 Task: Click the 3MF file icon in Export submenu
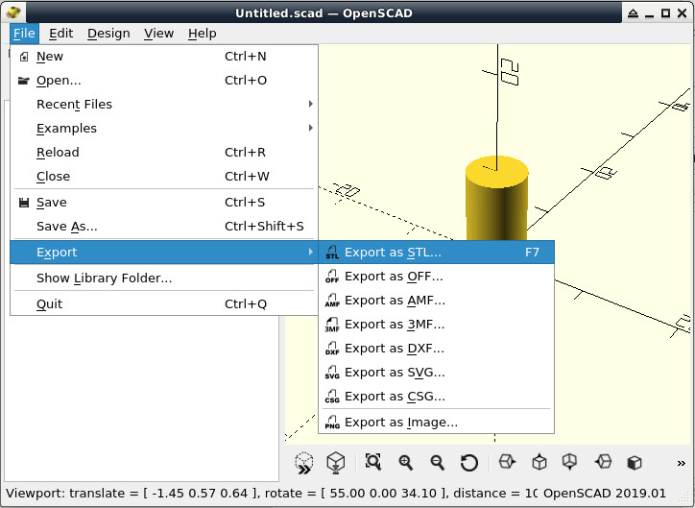click(332, 324)
